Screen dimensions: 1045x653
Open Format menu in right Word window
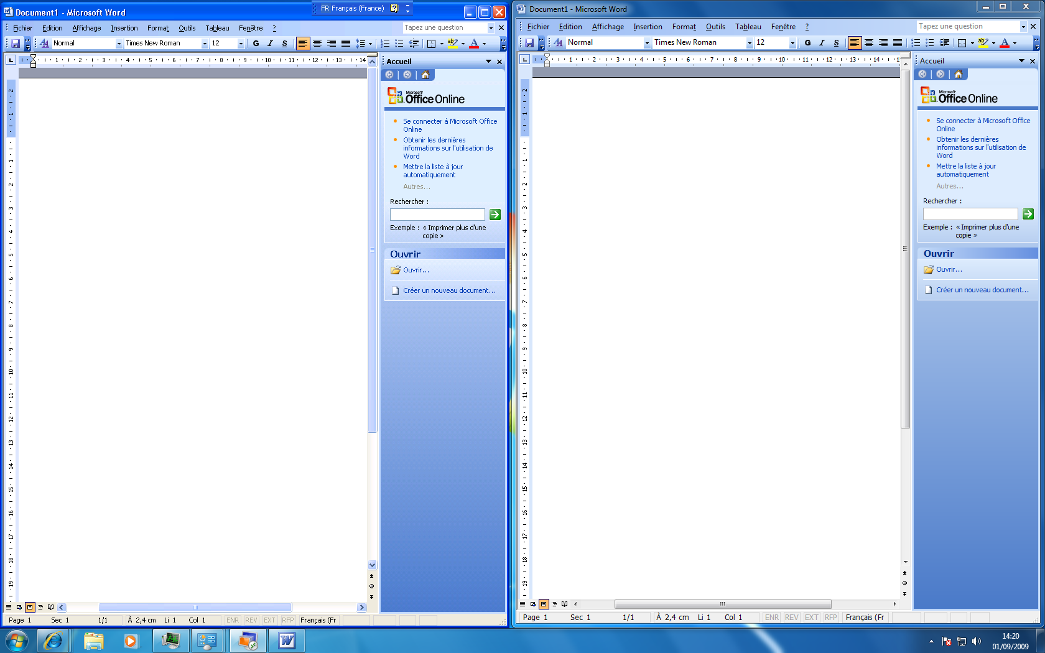(684, 27)
